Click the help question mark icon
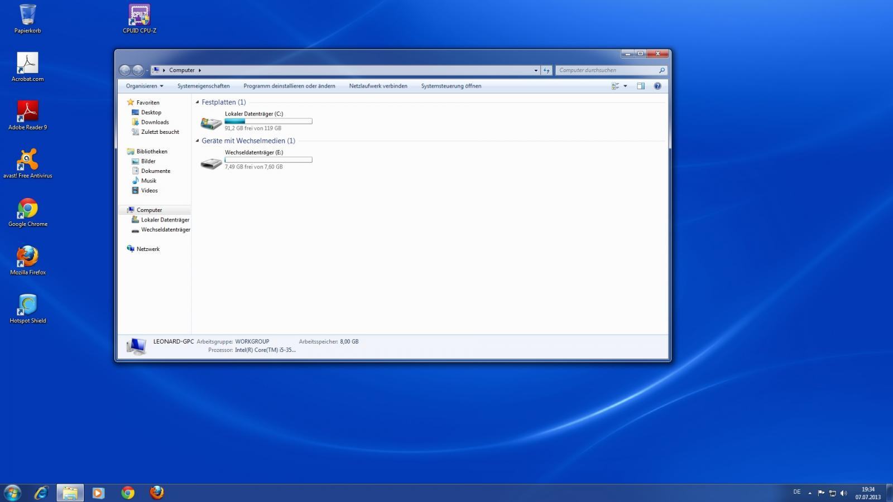 point(657,86)
